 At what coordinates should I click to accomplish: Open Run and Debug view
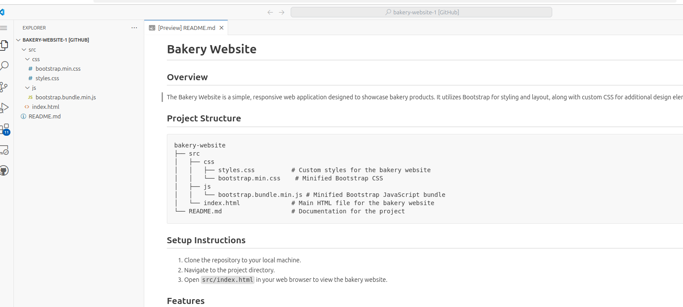(4, 108)
